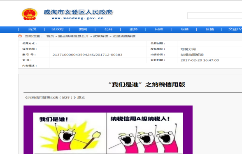The height and width of the screenshot is (154, 242).
Task: Click the national emblem logo icon
Action: [30, 14]
